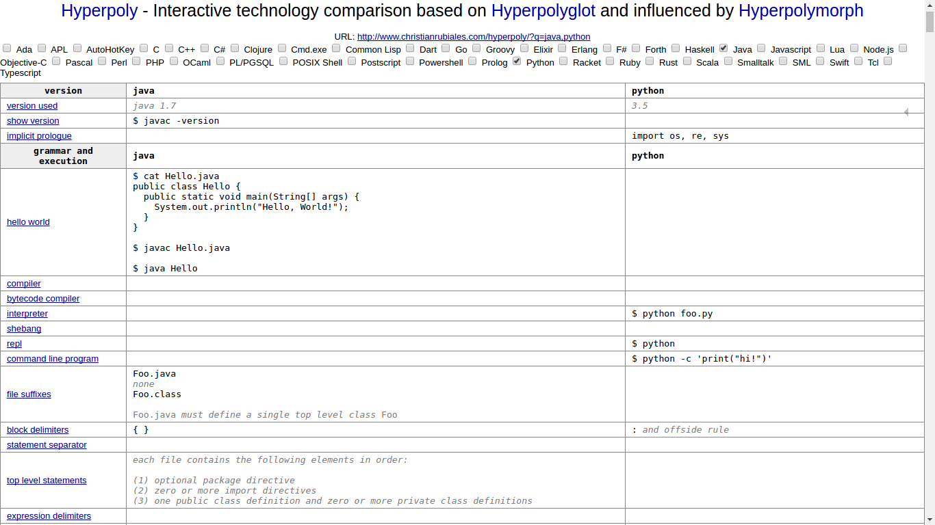The image size is (935, 525).
Task: Open 'top level statements' link
Action: (47, 481)
